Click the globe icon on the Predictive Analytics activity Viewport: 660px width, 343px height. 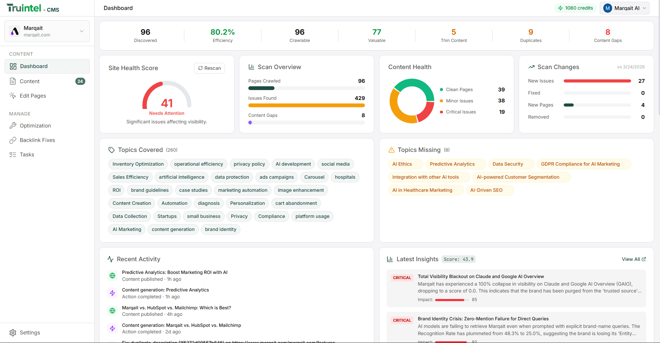click(112, 275)
